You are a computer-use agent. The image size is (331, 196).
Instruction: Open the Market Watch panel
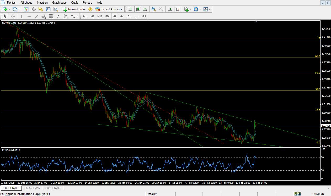[x=26, y=9]
